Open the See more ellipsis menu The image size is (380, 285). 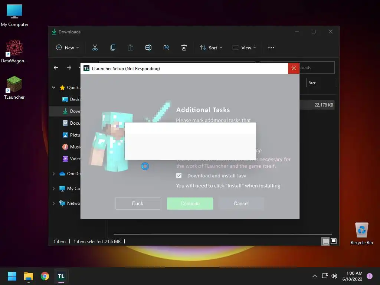coord(271,48)
